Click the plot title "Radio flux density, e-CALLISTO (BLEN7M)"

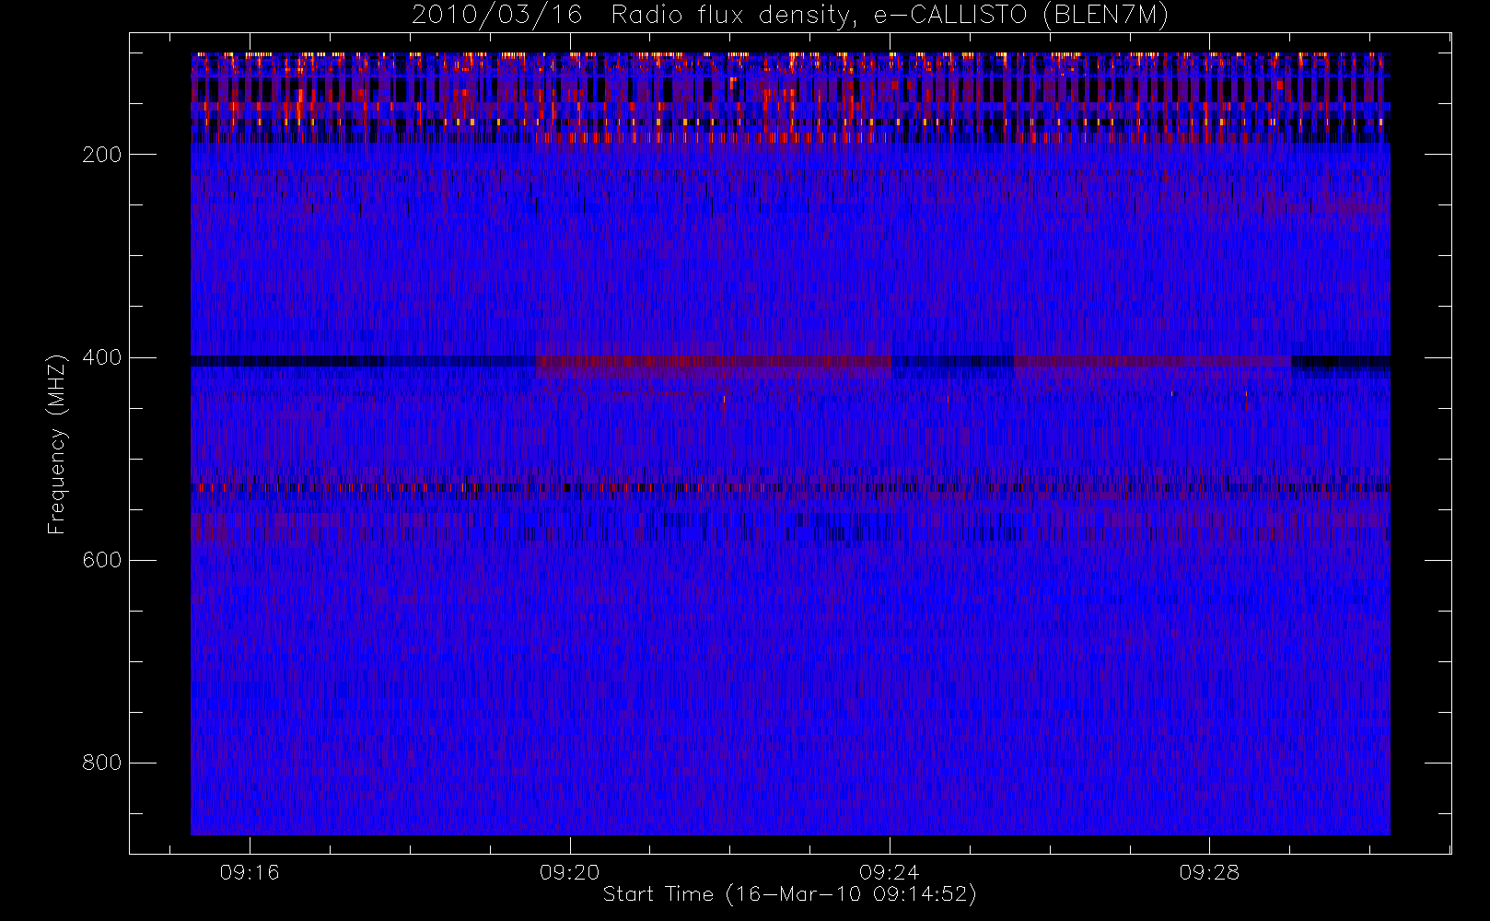[x=890, y=16]
